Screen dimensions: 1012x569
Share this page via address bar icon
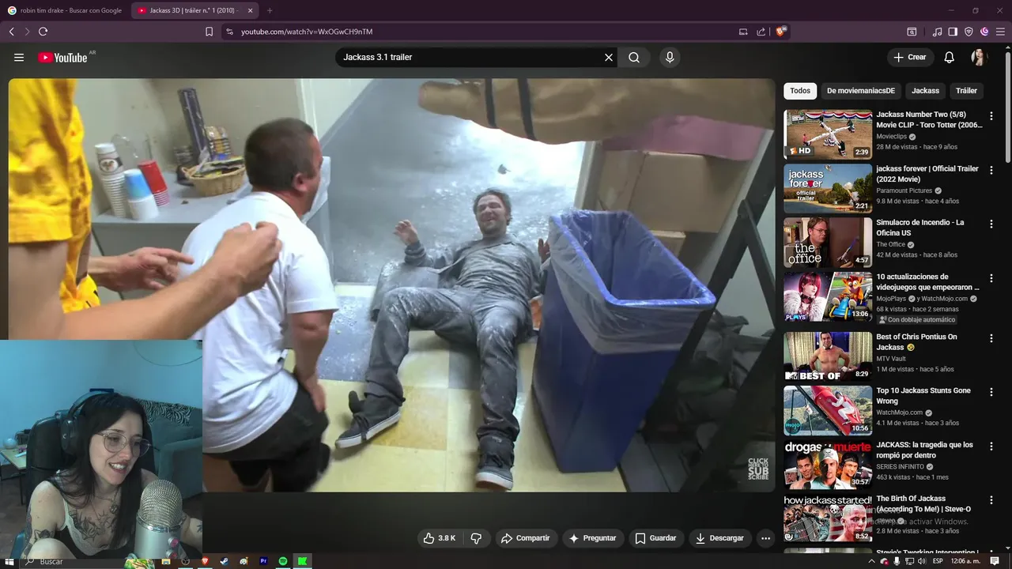(x=761, y=32)
